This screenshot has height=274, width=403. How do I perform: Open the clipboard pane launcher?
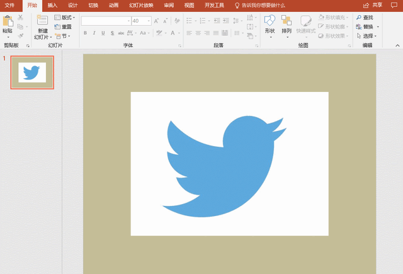coord(28,46)
